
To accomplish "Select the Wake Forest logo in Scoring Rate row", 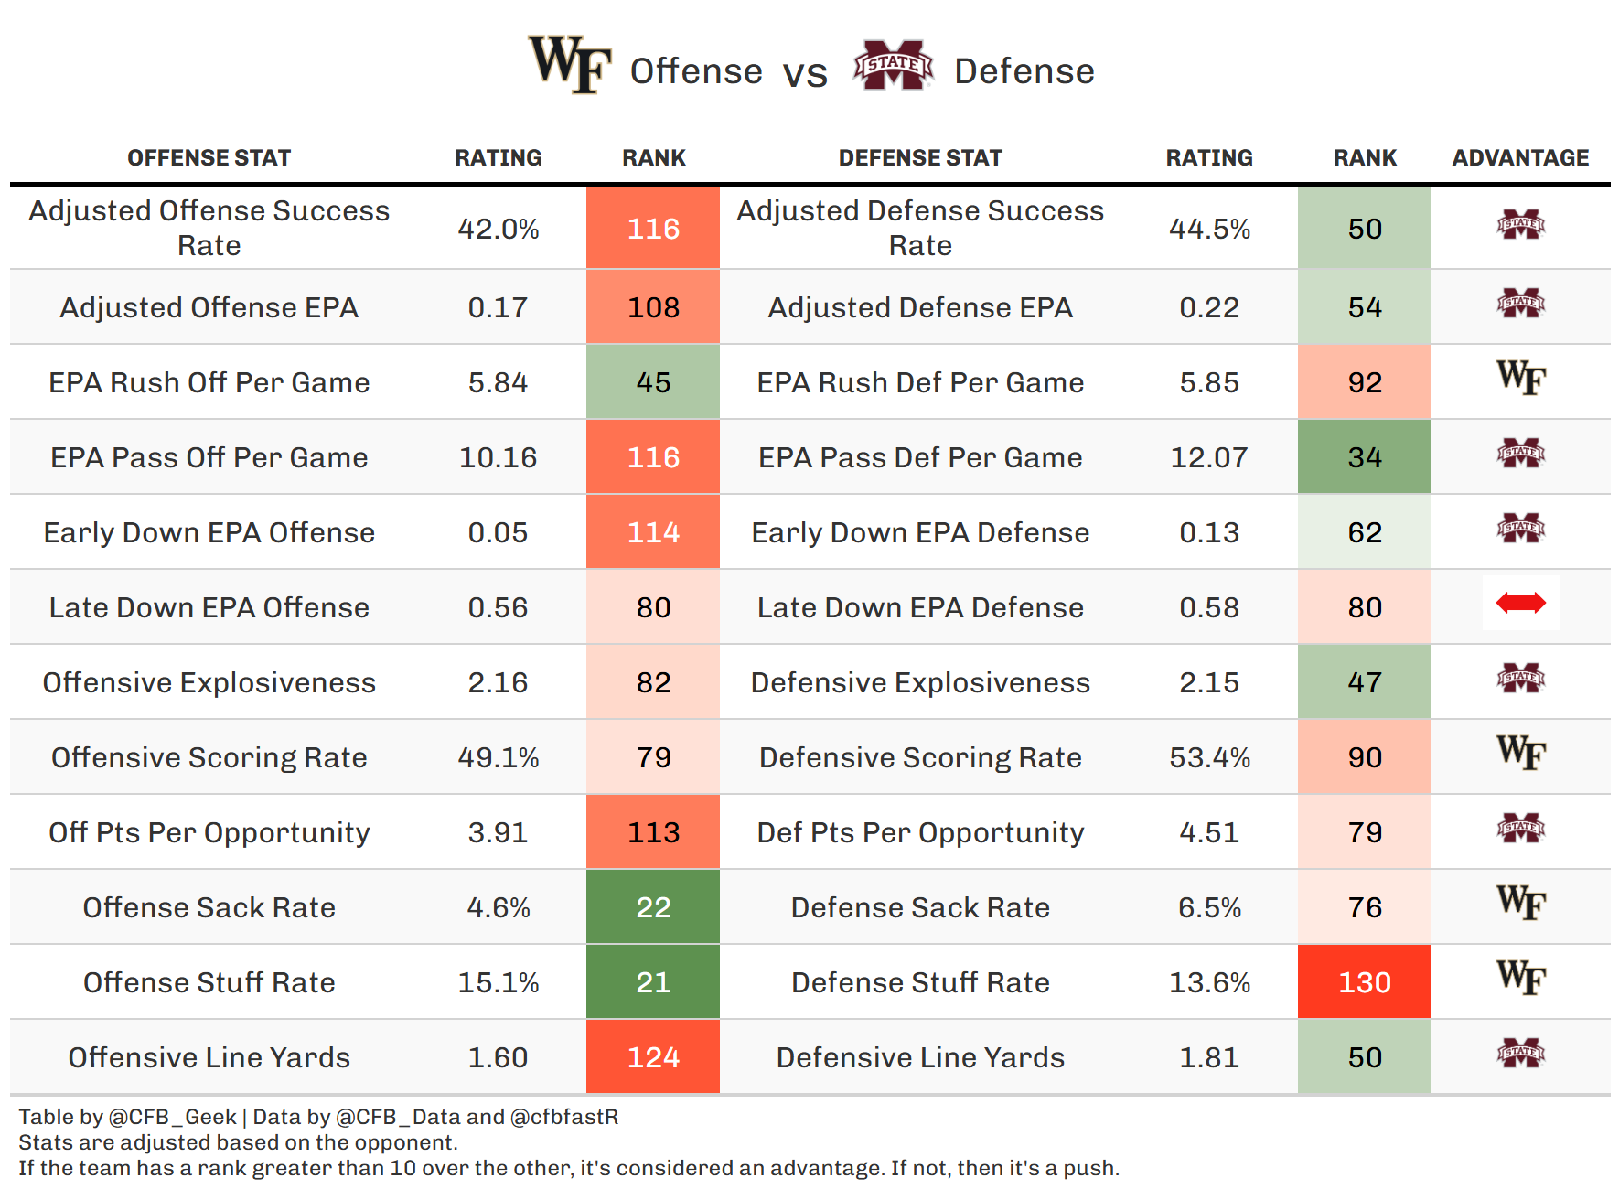I will (x=1520, y=753).
